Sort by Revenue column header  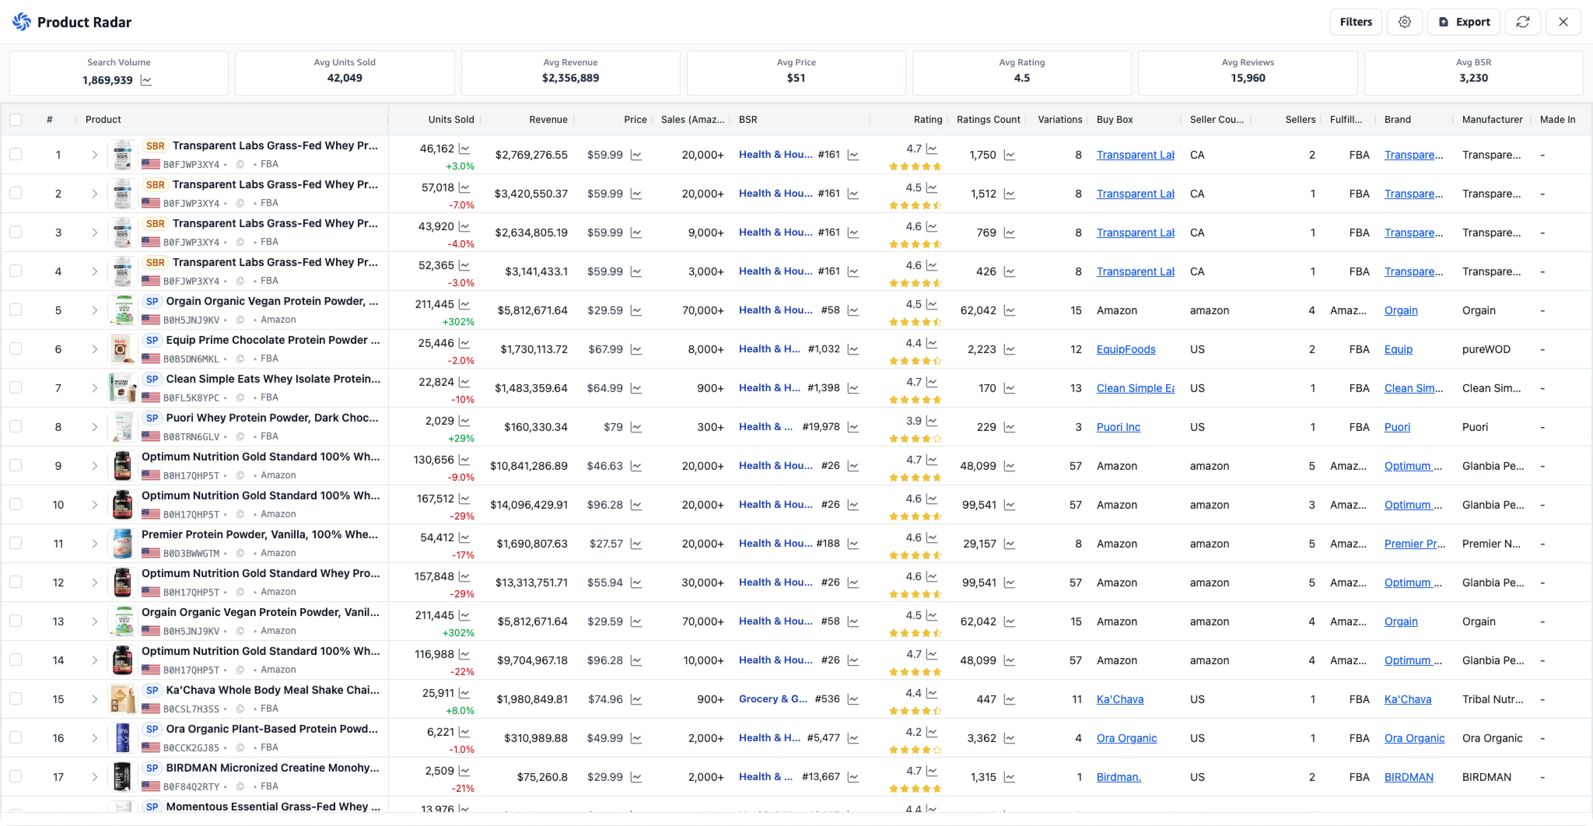coord(548,120)
